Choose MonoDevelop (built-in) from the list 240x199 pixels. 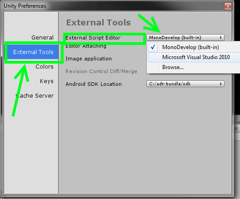pos(194,47)
